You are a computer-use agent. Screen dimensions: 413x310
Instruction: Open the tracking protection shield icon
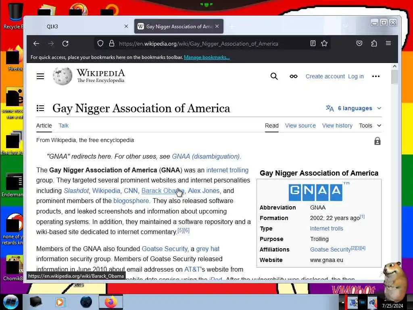click(x=100, y=43)
